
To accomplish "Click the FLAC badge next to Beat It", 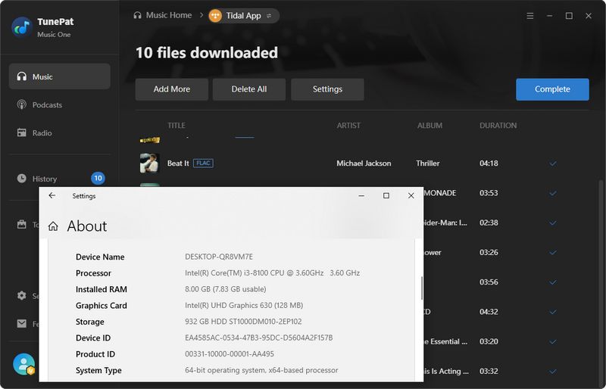I will (203, 163).
